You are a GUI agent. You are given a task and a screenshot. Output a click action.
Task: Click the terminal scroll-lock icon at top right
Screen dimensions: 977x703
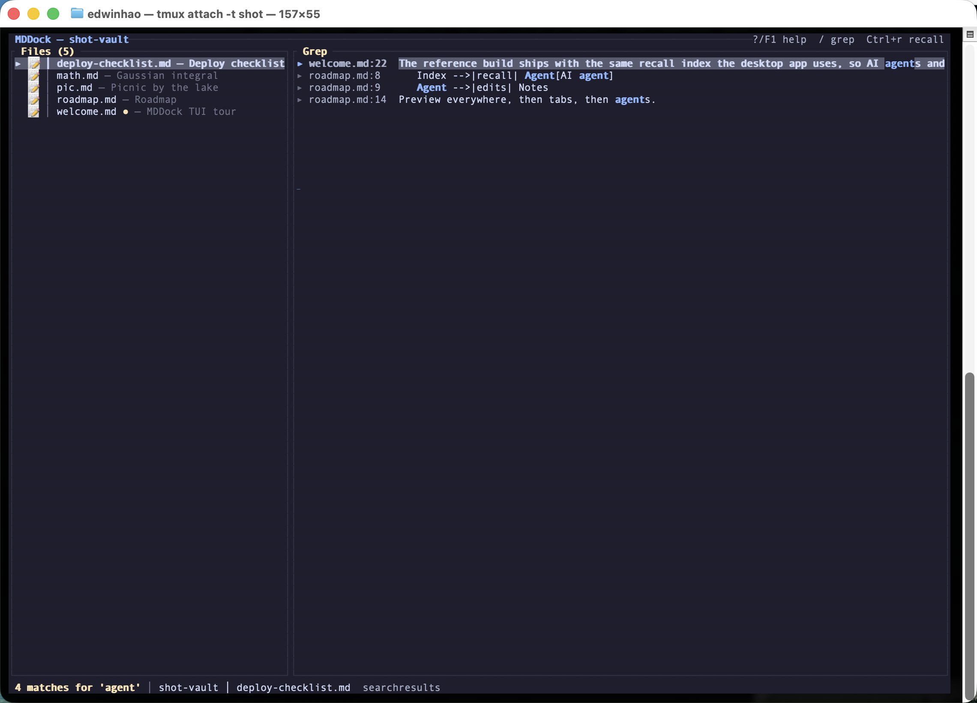[970, 34]
